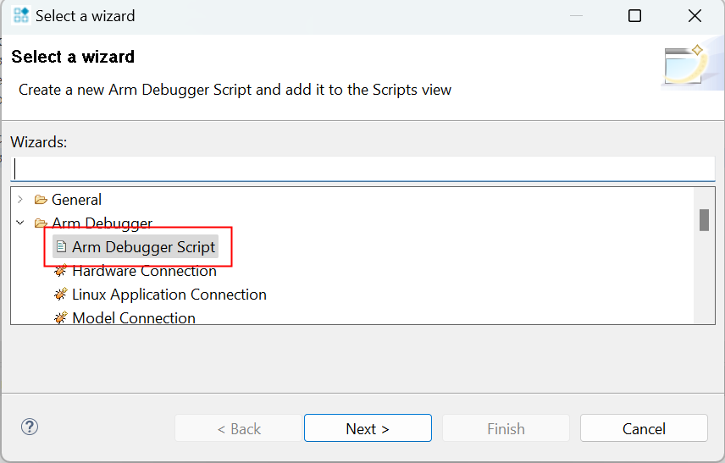Select Arm Debugger Script wizard
The image size is (725, 463).
tap(144, 247)
